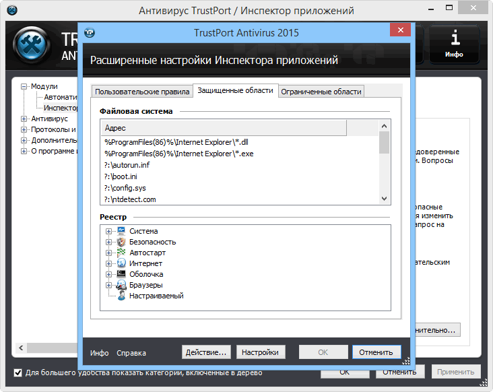The width and height of the screenshot is (493, 392).
Task: Click the Действие... button
Action: [206, 352]
